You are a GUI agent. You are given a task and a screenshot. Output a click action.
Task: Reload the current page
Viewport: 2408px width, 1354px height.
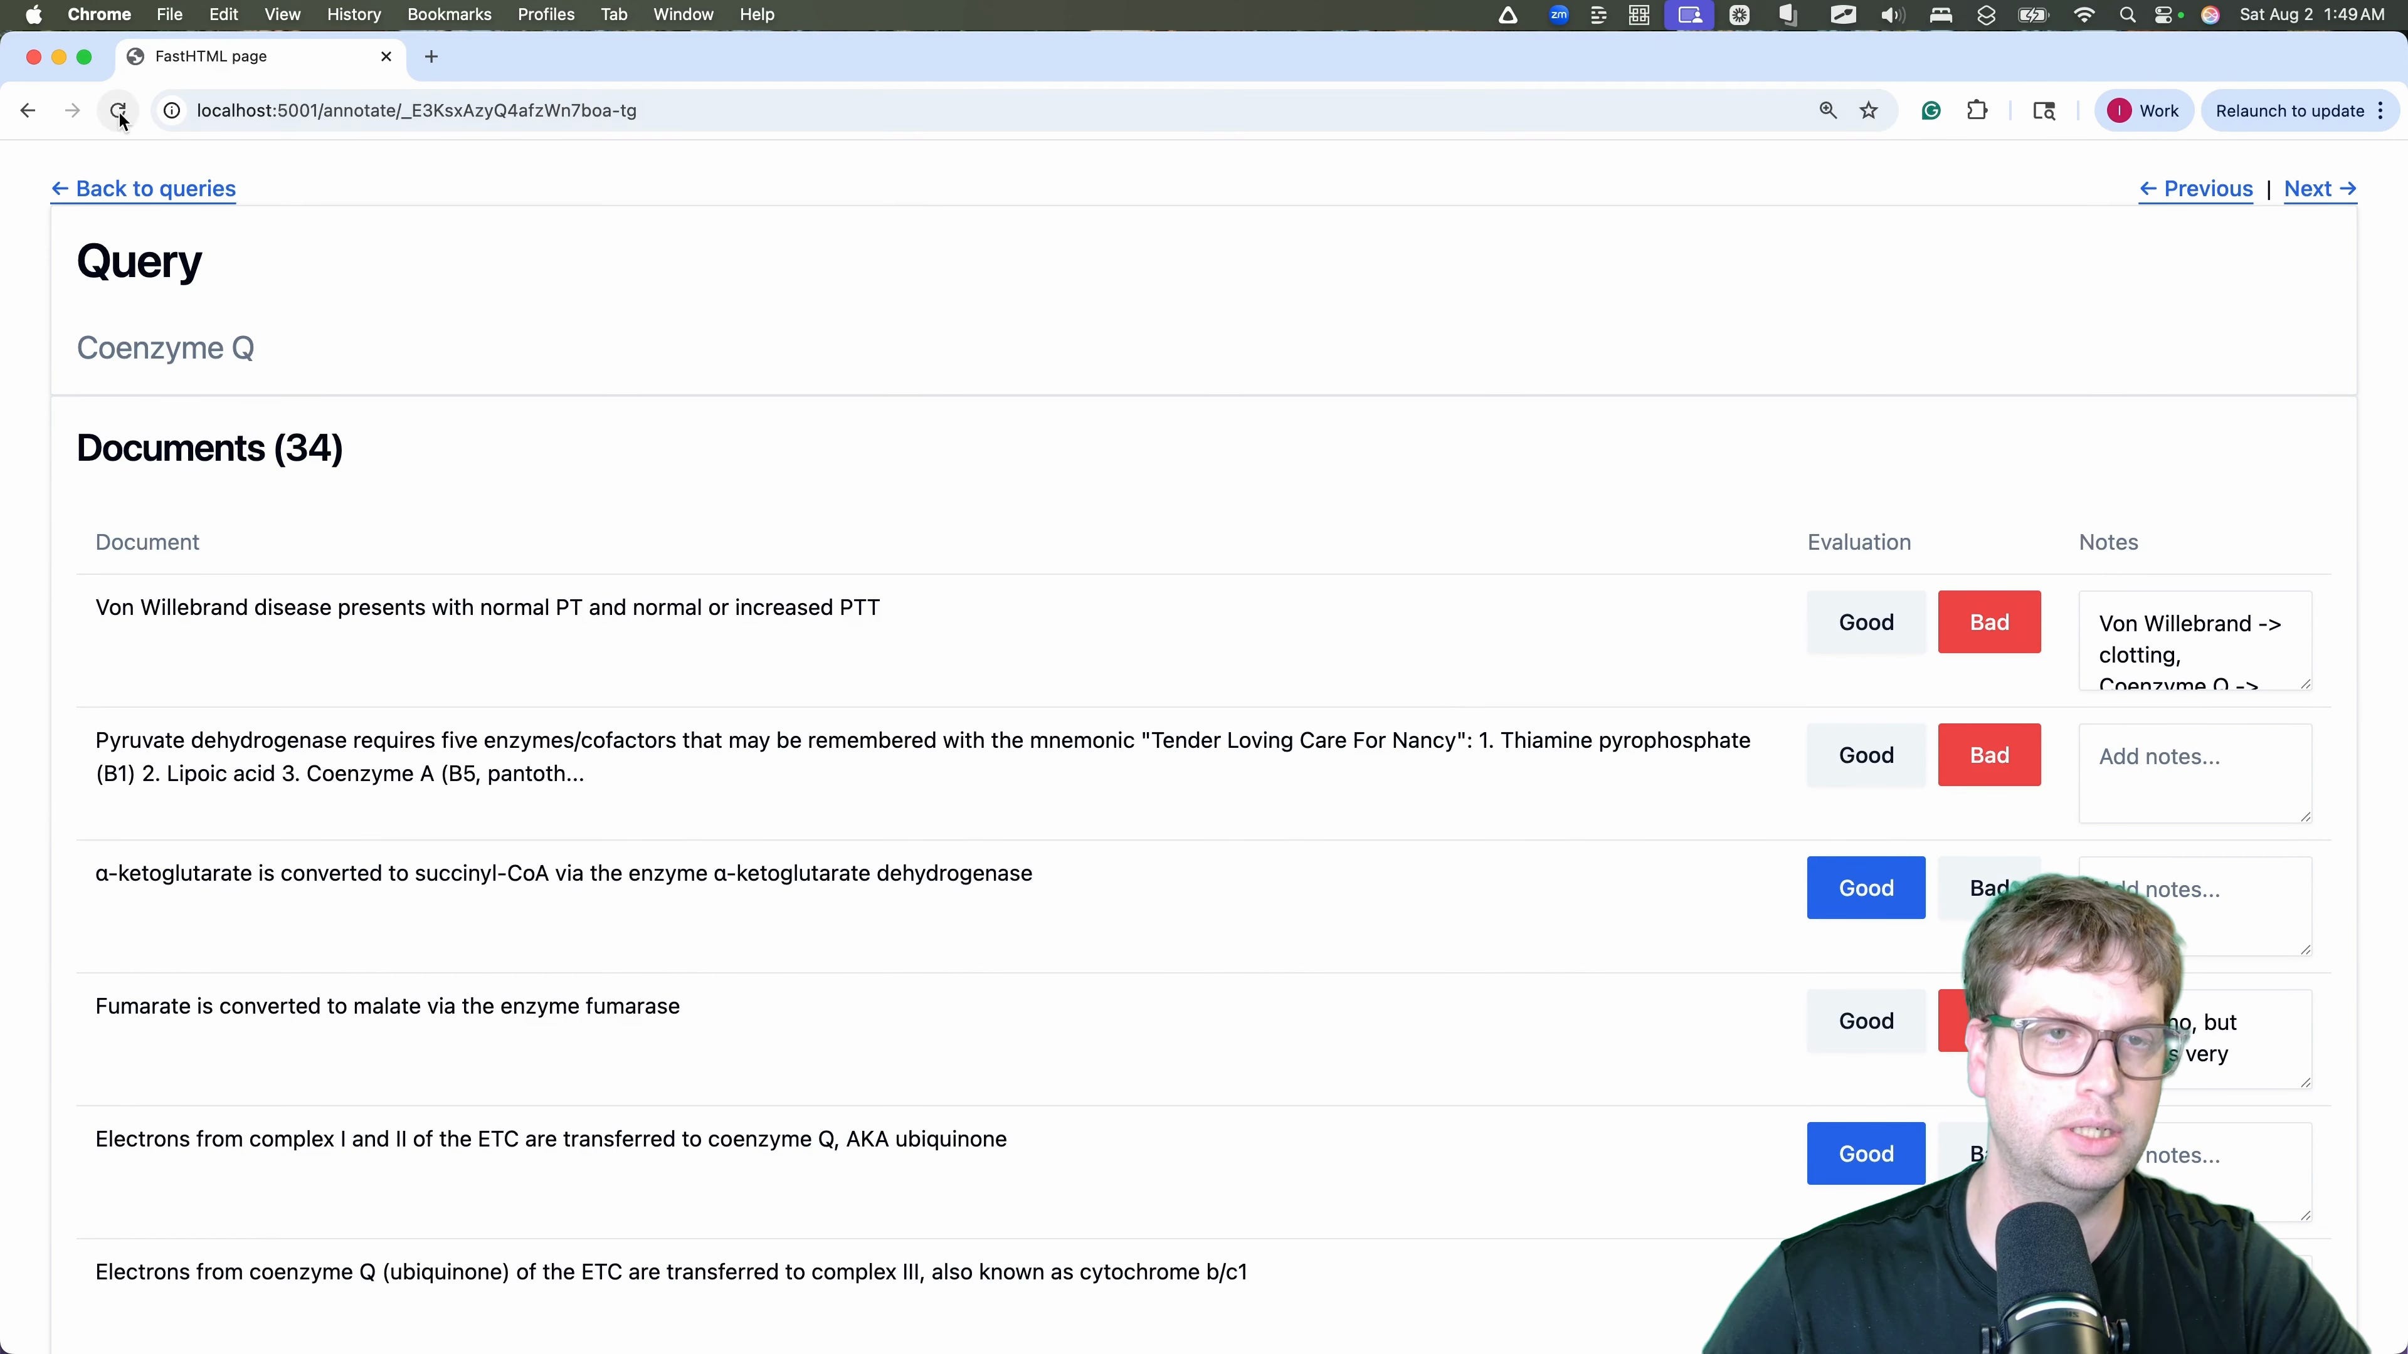click(x=118, y=110)
